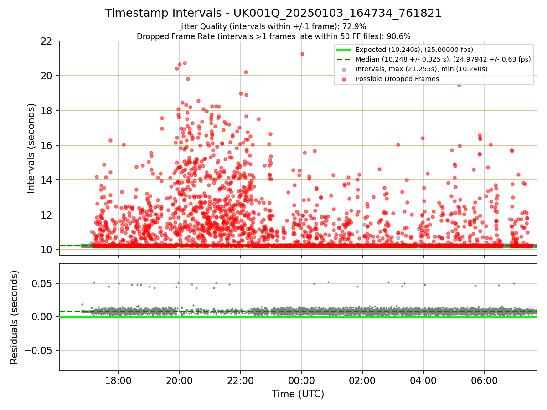The height and width of the screenshot is (410, 547).
Task: Click the Intervals (seconds) y-axis label
Action: (31, 148)
